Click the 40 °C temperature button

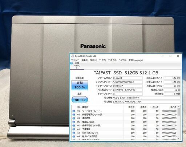point(80,100)
